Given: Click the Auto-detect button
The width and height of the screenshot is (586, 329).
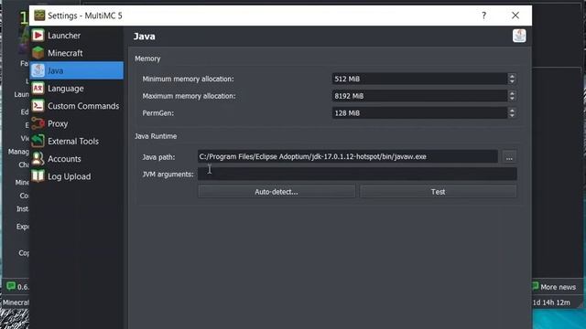Looking at the screenshot, I should pyautogui.click(x=277, y=192).
